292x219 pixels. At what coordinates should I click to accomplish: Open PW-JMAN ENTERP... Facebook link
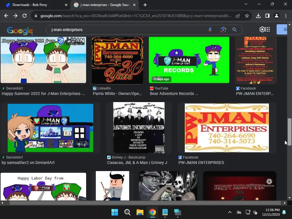tap(255, 94)
